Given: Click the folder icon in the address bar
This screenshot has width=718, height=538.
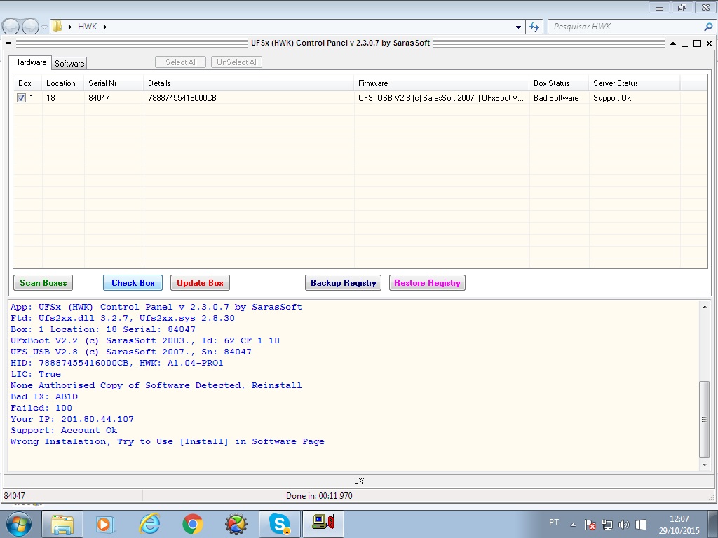Looking at the screenshot, I should (57, 26).
